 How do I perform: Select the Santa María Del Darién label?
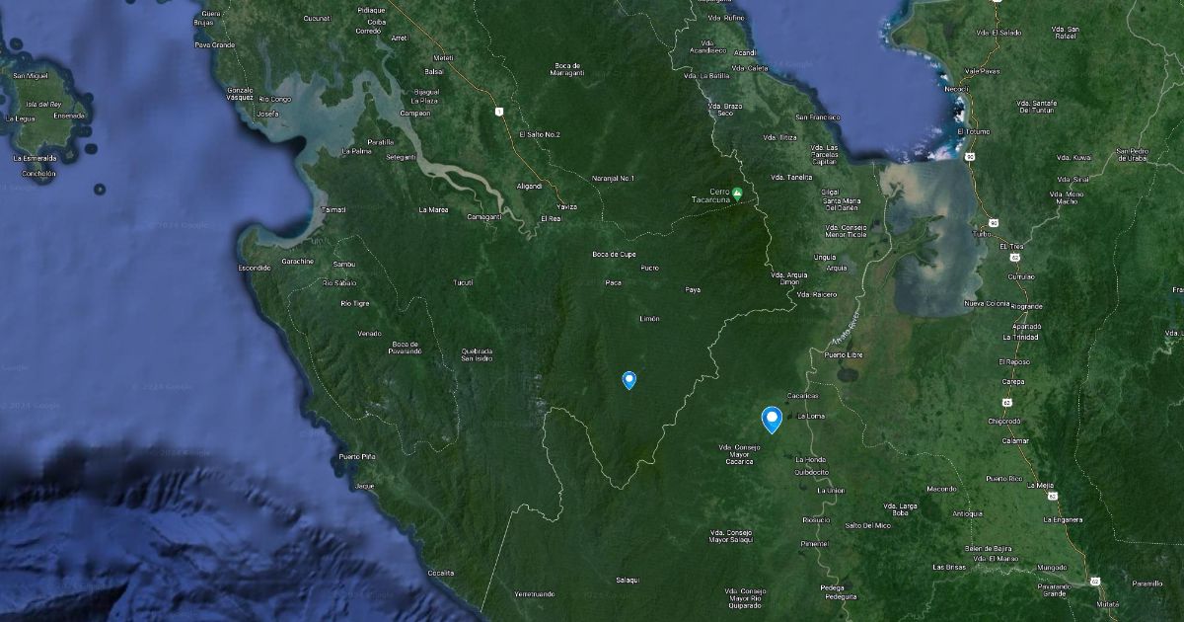point(841,203)
